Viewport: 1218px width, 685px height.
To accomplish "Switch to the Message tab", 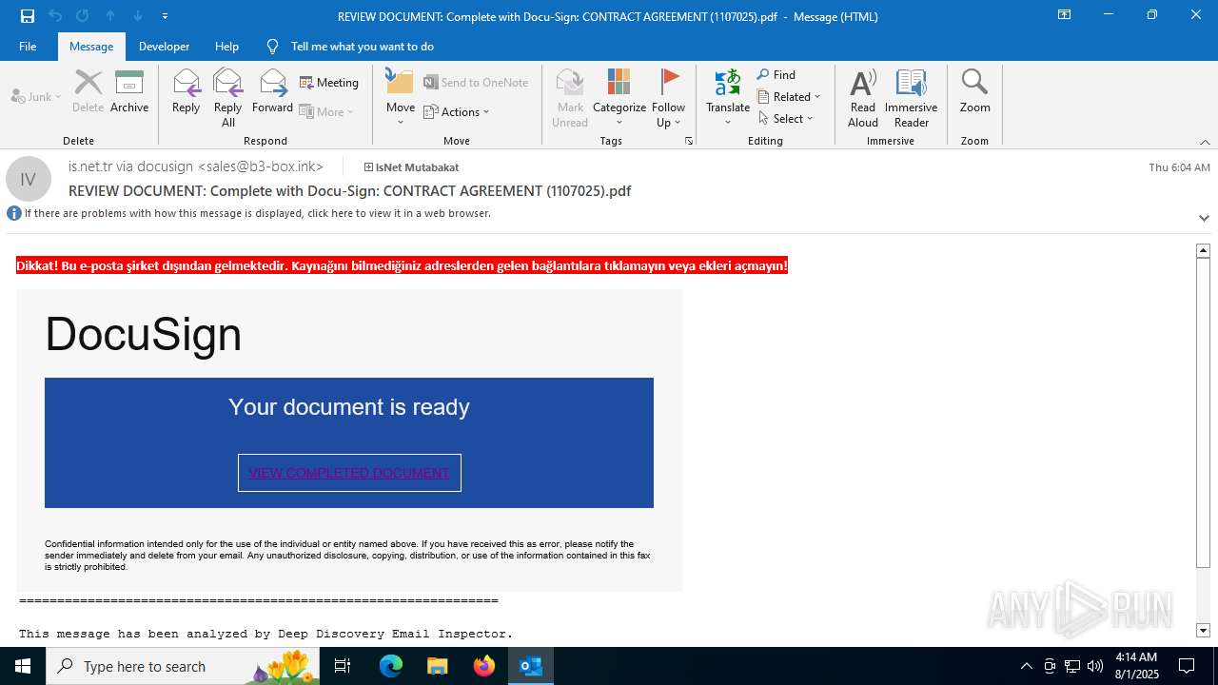I will (x=91, y=46).
